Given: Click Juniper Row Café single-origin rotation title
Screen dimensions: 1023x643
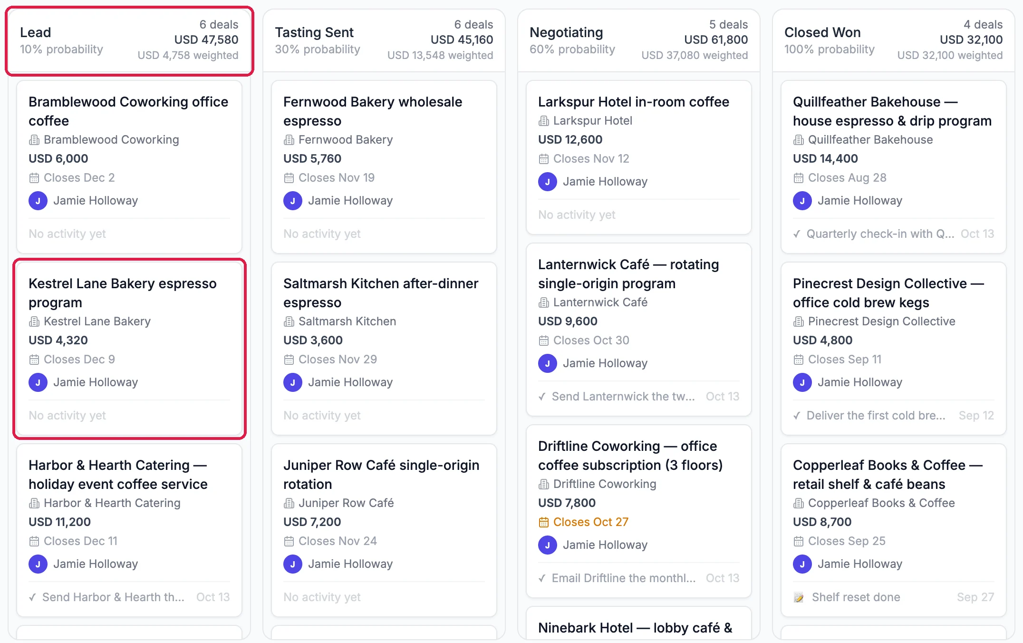Looking at the screenshot, I should pos(381,475).
